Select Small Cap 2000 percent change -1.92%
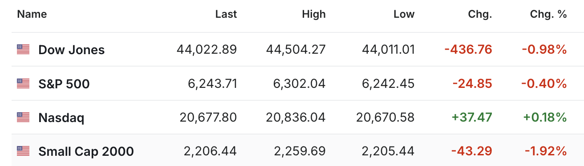584x166 pixels. point(546,151)
